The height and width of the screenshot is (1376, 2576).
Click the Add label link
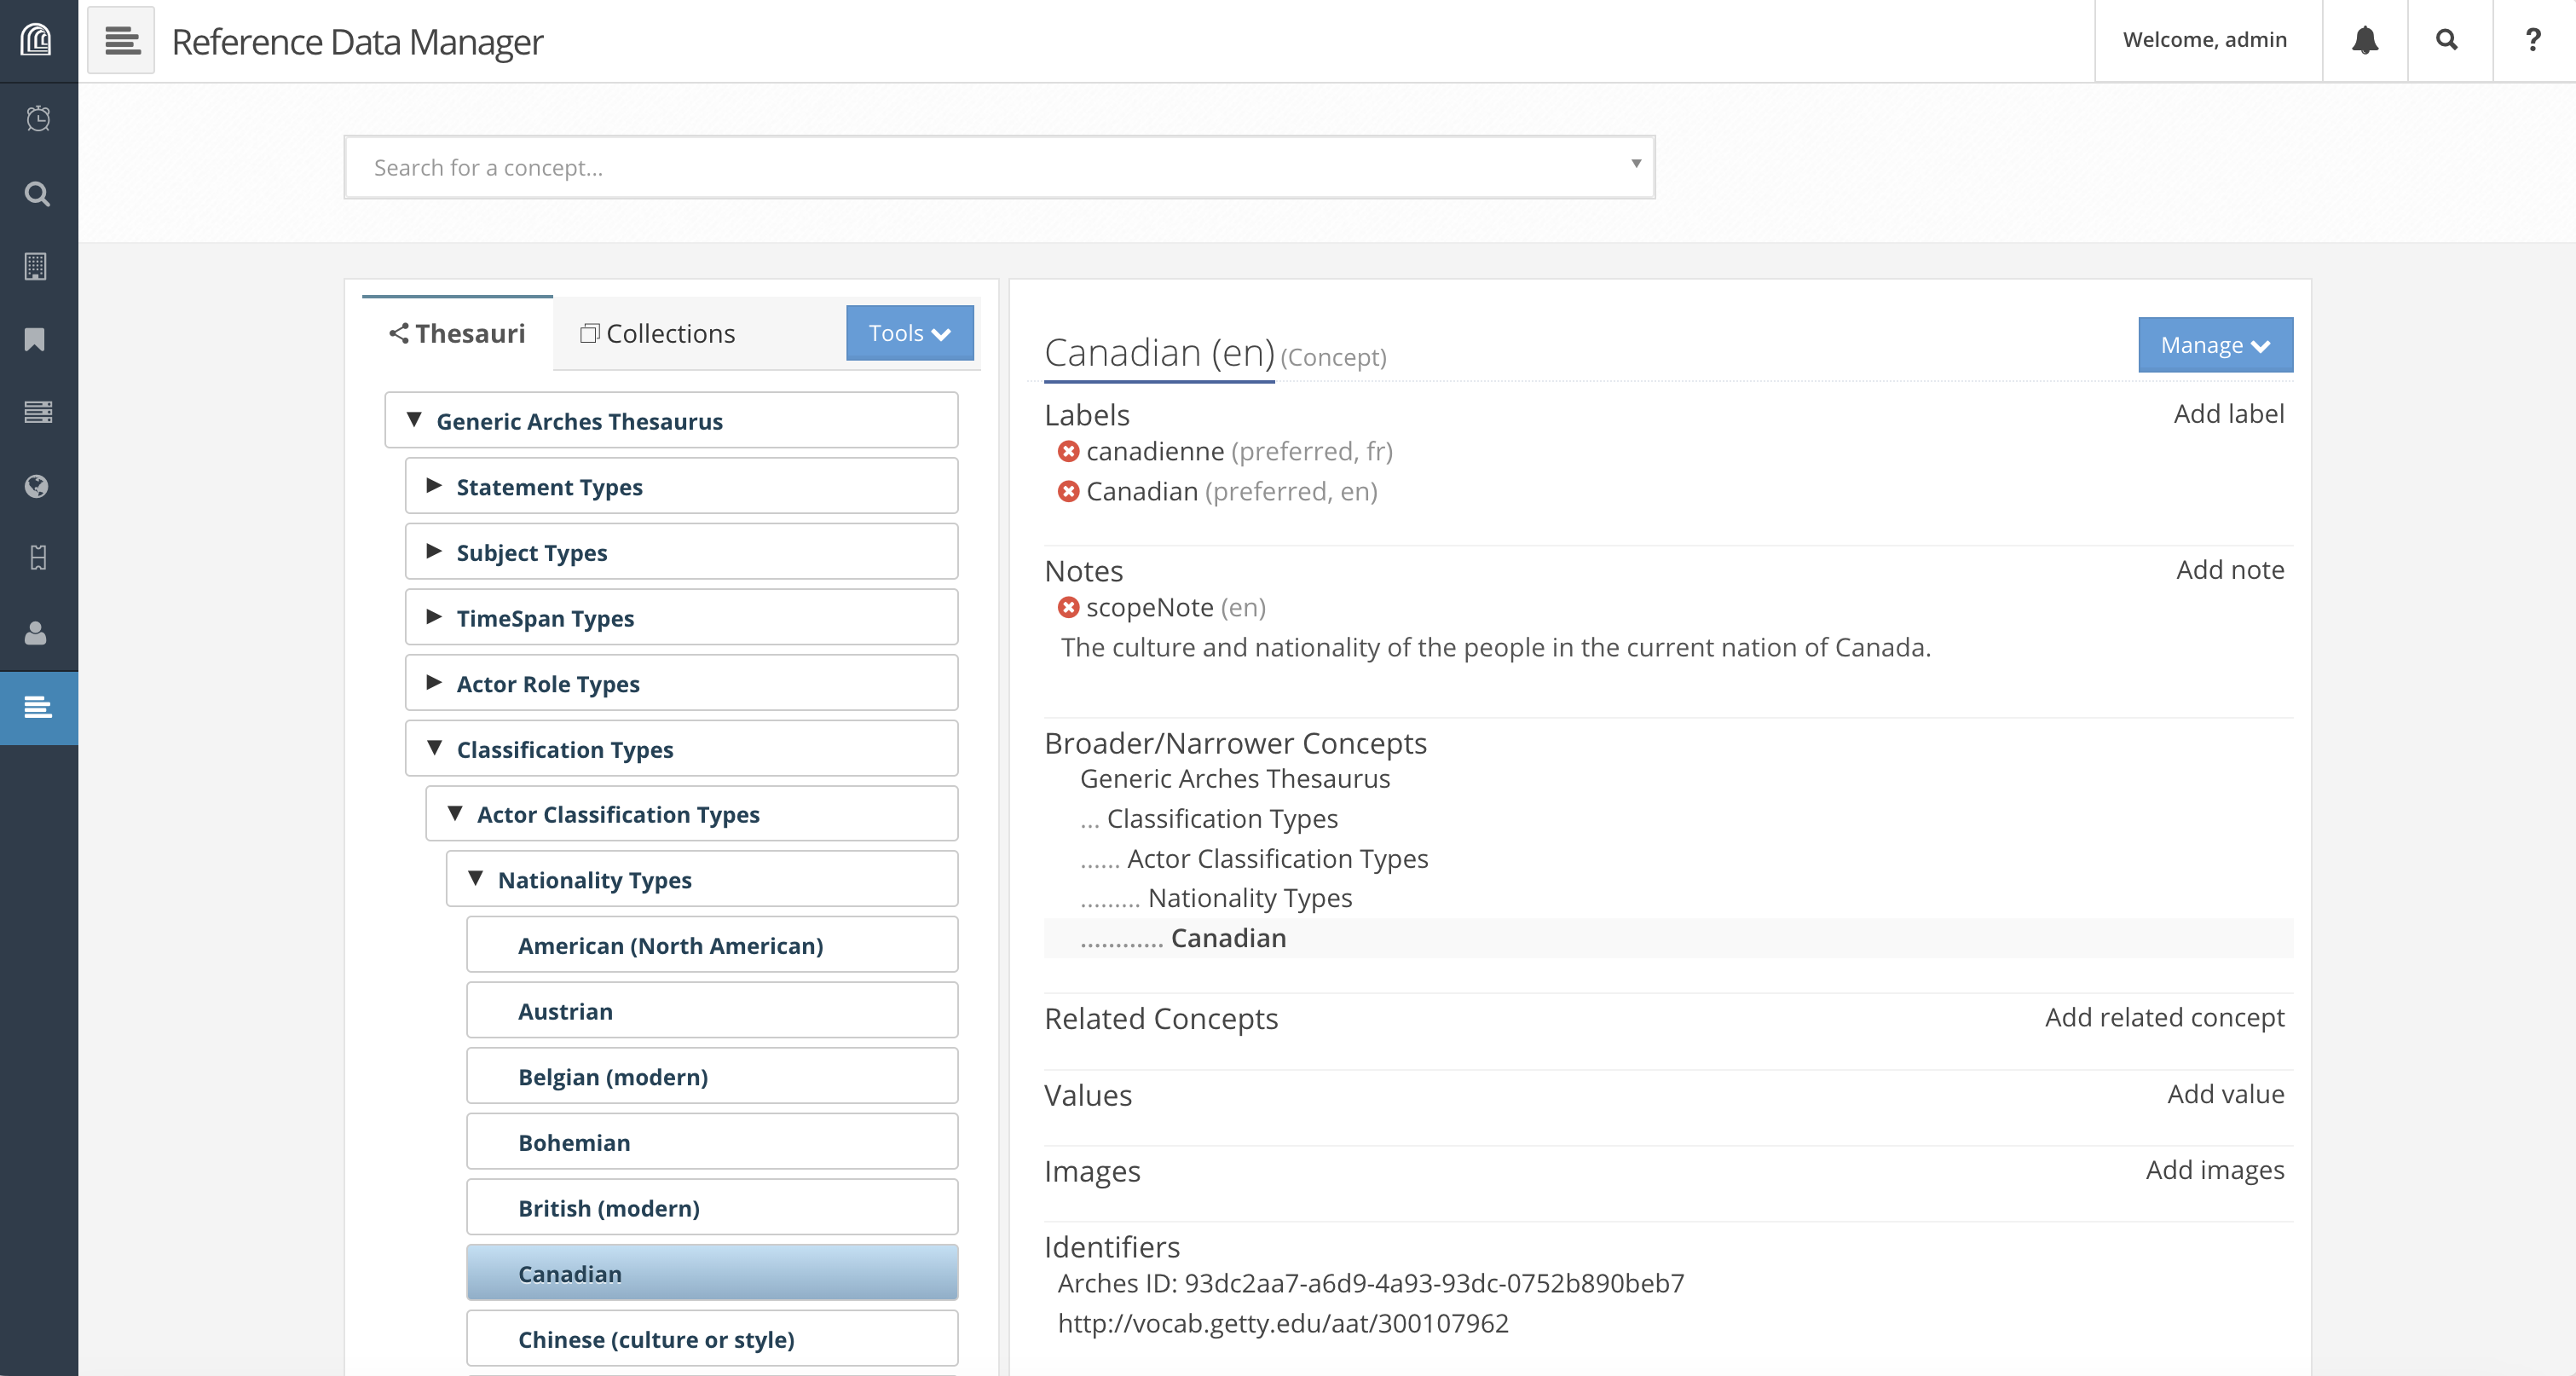pyautogui.click(x=2228, y=414)
